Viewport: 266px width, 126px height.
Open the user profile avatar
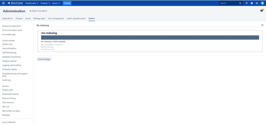click(262, 3)
